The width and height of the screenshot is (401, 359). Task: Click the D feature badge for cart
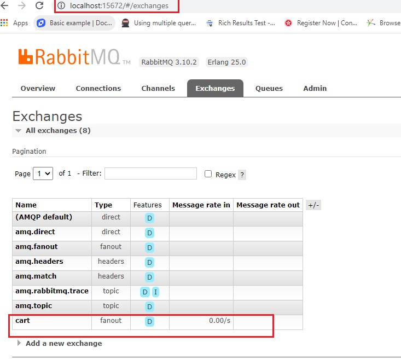click(149, 321)
